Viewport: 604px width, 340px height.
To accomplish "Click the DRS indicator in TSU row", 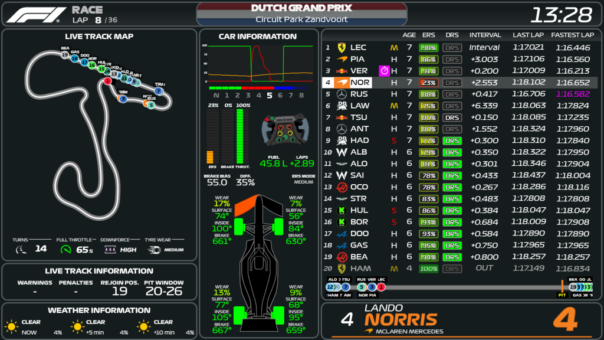I will click(452, 117).
